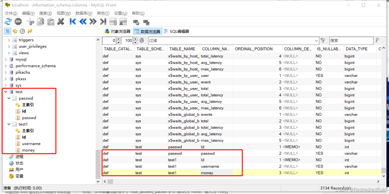Click the STOP toolbar icon

point(18,22)
